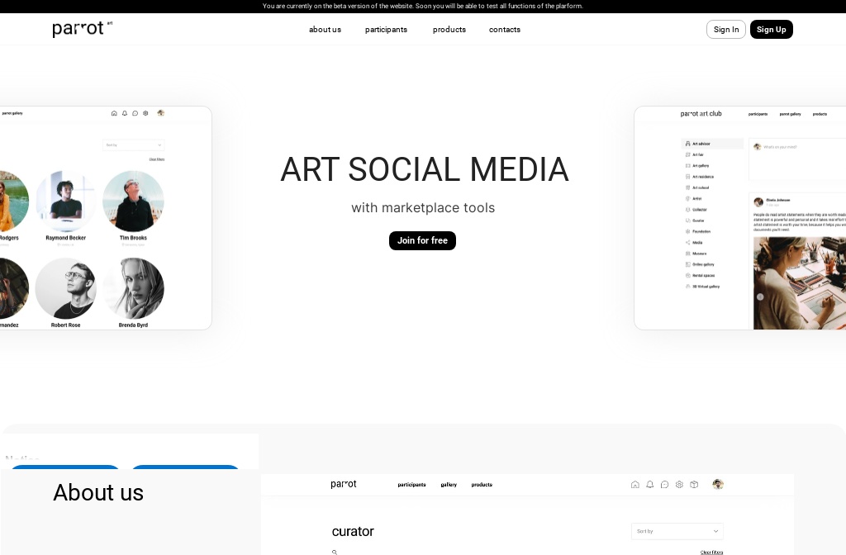Expand the Sort by dropdown above the participant portraits

coord(133,145)
